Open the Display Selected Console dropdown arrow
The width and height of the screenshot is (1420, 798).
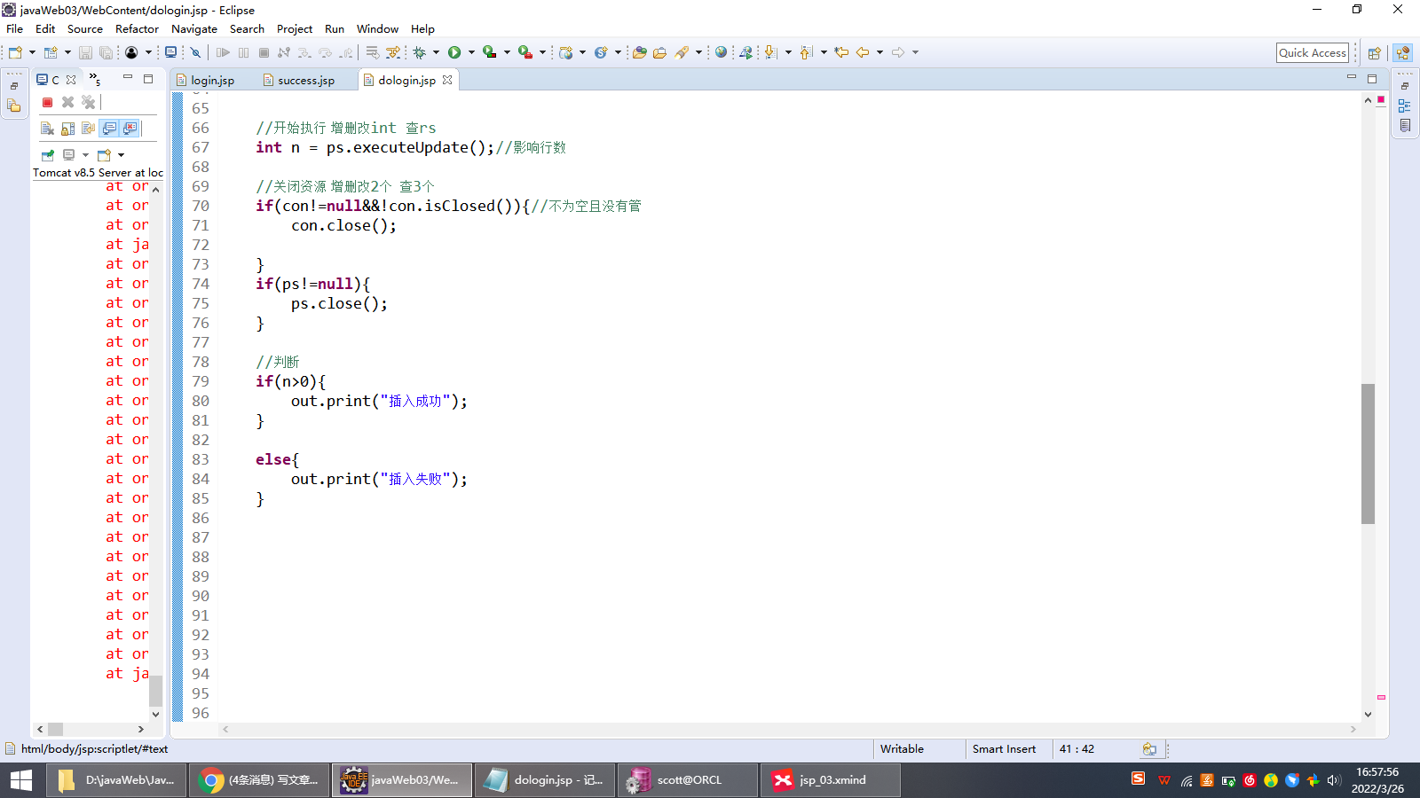85,155
